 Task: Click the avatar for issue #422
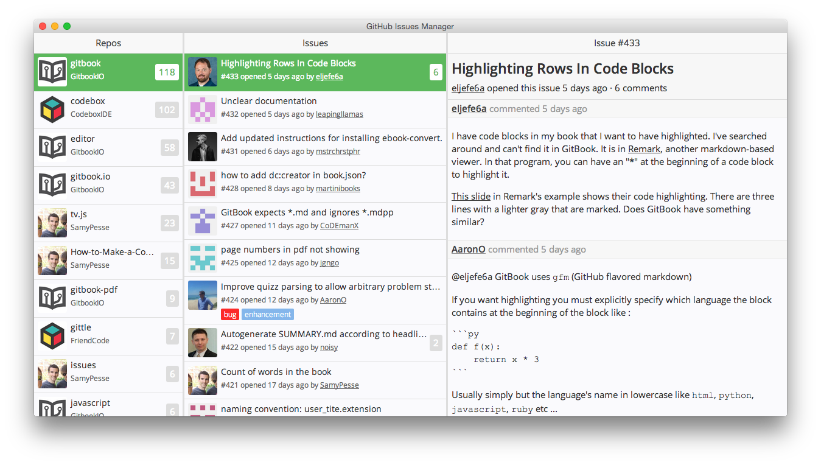coord(203,343)
